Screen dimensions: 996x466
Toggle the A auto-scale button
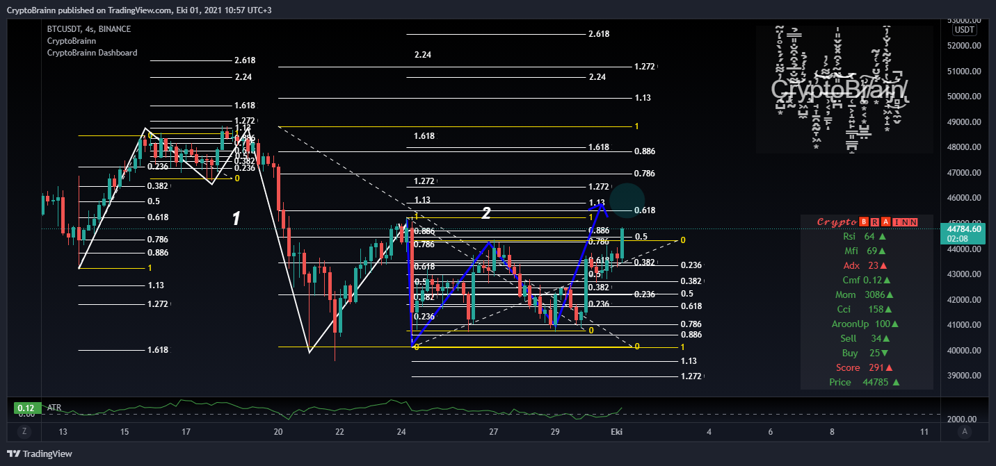(x=964, y=431)
